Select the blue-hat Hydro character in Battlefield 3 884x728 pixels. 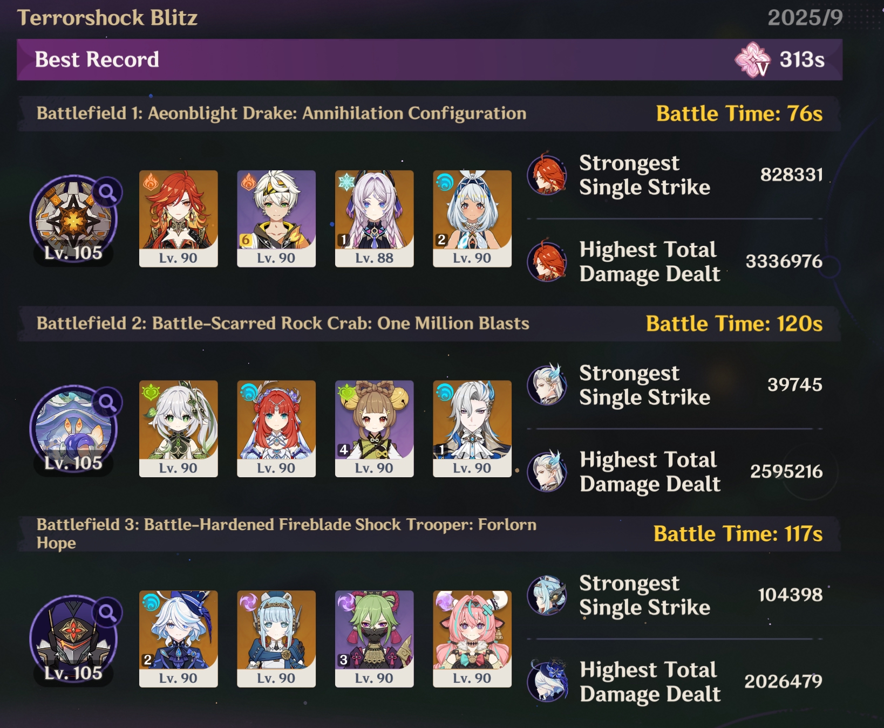pos(179,638)
